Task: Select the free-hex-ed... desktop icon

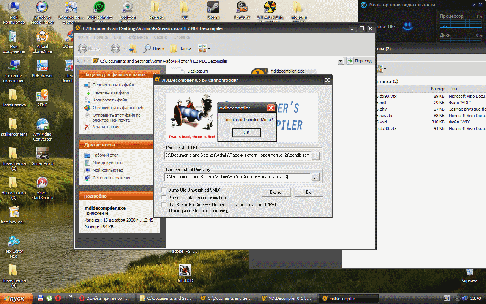Action: [14, 215]
